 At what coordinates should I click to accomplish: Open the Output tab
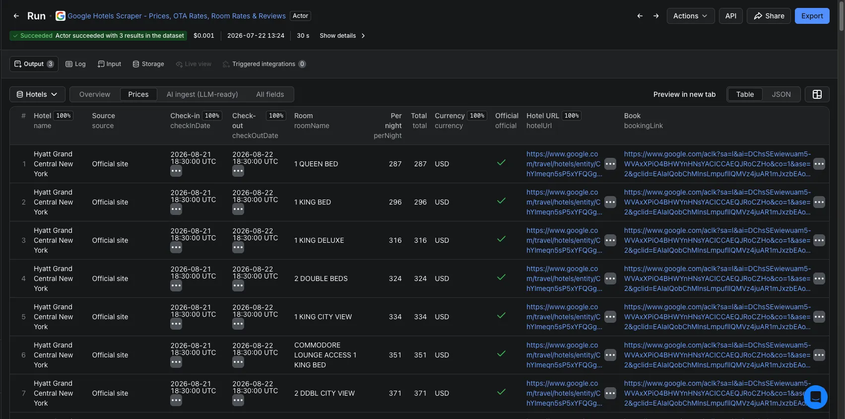coord(34,64)
